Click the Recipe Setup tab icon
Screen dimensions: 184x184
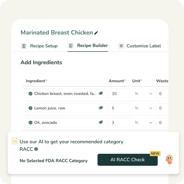tap(24, 46)
